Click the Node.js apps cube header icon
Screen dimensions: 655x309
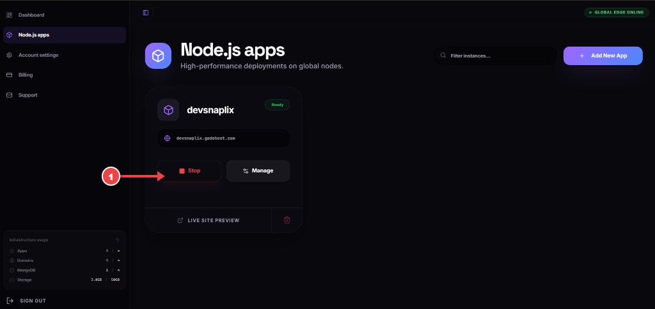(159, 56)
